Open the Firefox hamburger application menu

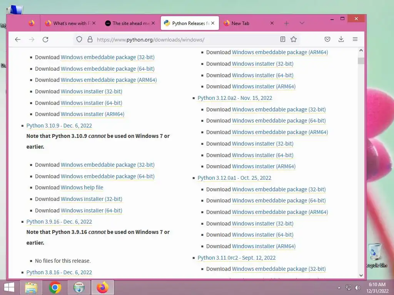point(355,39)
